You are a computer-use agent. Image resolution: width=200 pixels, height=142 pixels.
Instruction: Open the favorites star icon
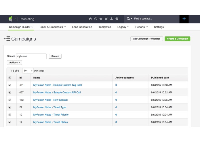tap(101, 19)
